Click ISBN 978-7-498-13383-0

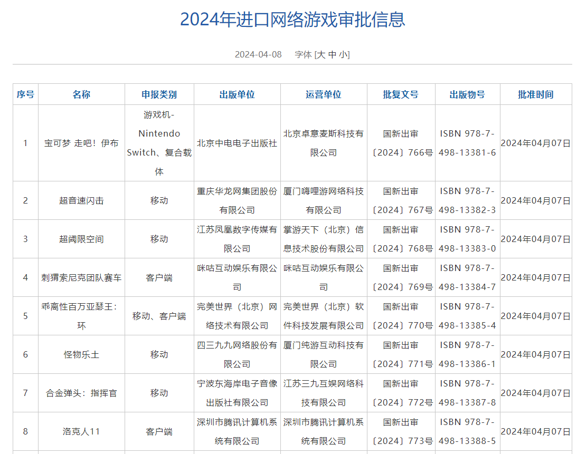[x=467, y=239]
